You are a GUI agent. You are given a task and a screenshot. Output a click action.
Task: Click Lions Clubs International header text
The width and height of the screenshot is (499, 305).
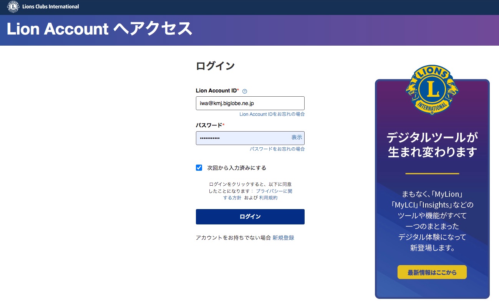(x=51, y=7)
